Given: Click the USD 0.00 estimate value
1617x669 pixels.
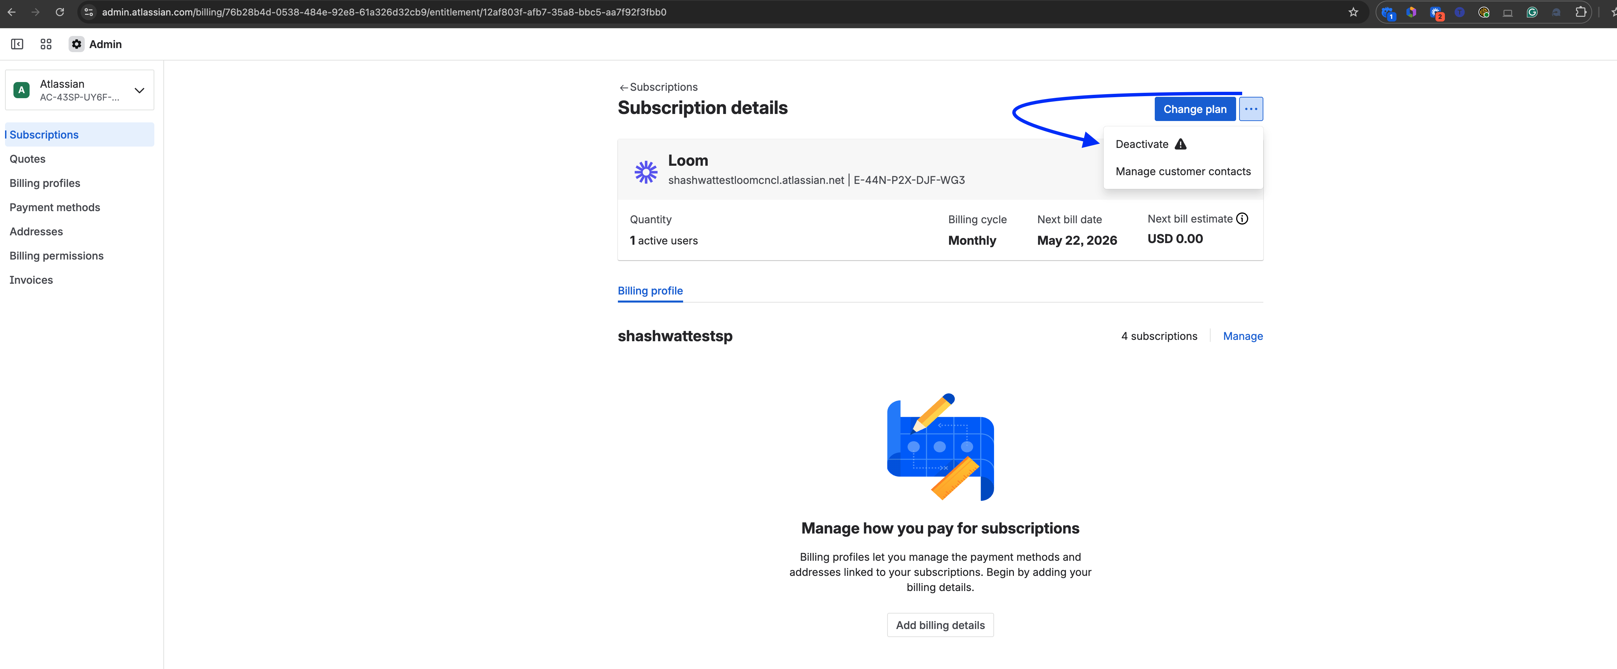Looking at the screenshot, I should [1175, 238].
